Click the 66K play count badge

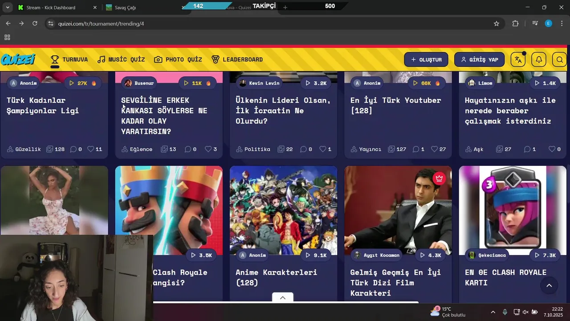pyautogui.click(x=427, y=83)
